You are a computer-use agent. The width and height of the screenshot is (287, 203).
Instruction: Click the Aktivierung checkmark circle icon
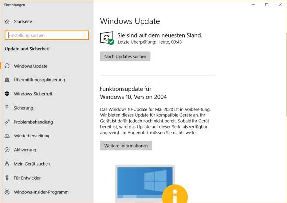[x=7, y=150]
